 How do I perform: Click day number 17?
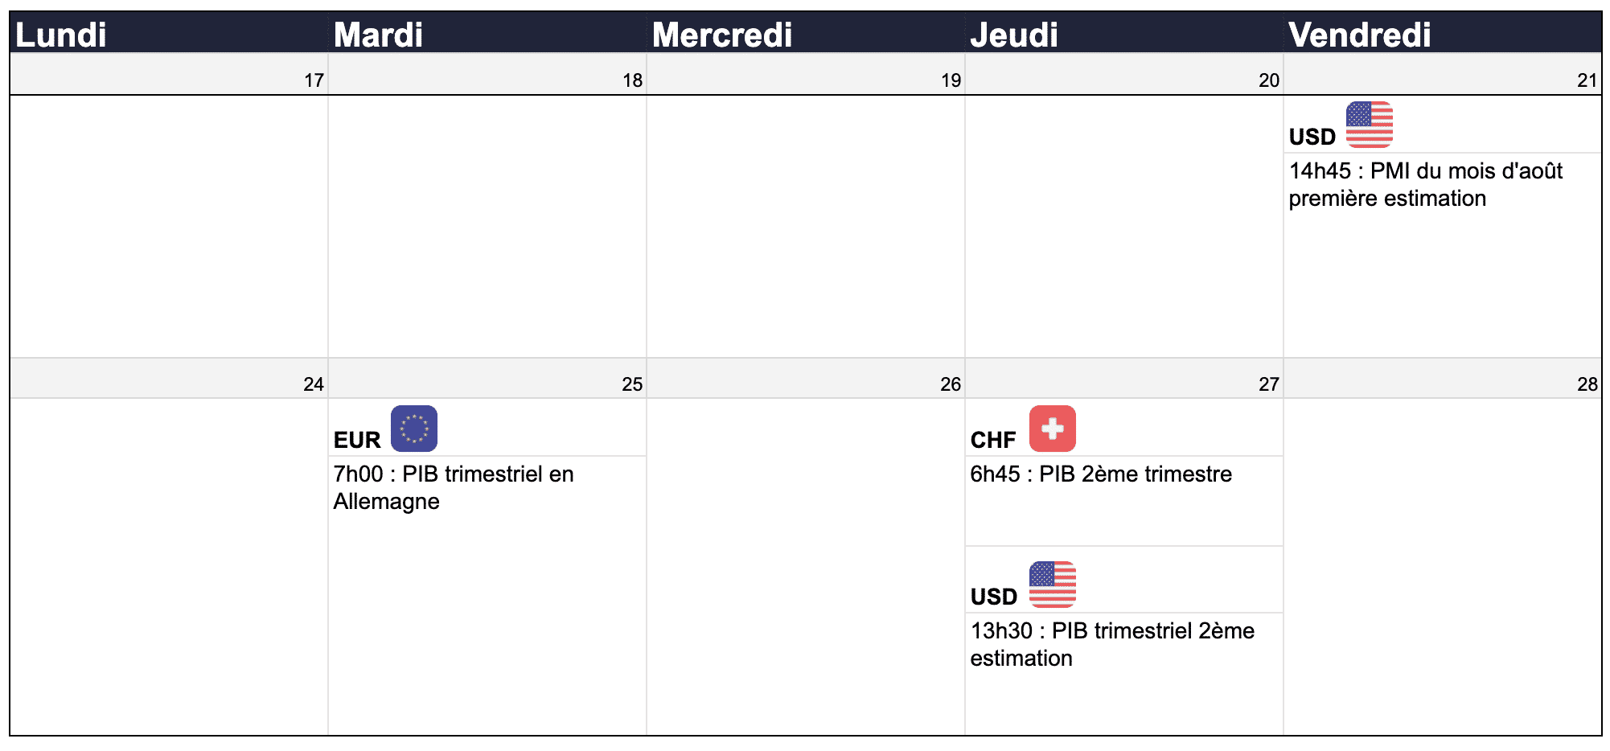[x=314, y=80]
